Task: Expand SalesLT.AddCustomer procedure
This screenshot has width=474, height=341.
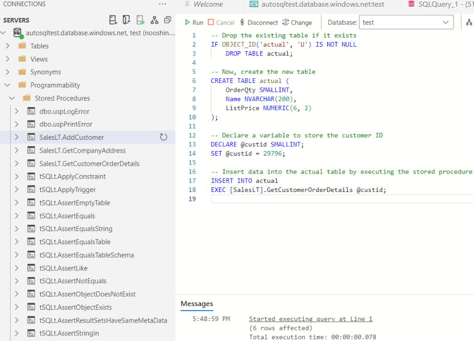Action: point(17,137)
